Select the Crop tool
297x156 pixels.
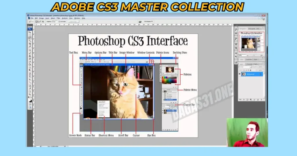[30, 44]
